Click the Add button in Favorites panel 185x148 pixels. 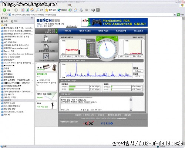point(5,21)
